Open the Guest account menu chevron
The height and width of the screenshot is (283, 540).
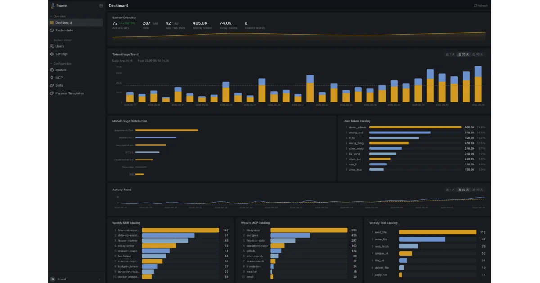tap(100, 279)
